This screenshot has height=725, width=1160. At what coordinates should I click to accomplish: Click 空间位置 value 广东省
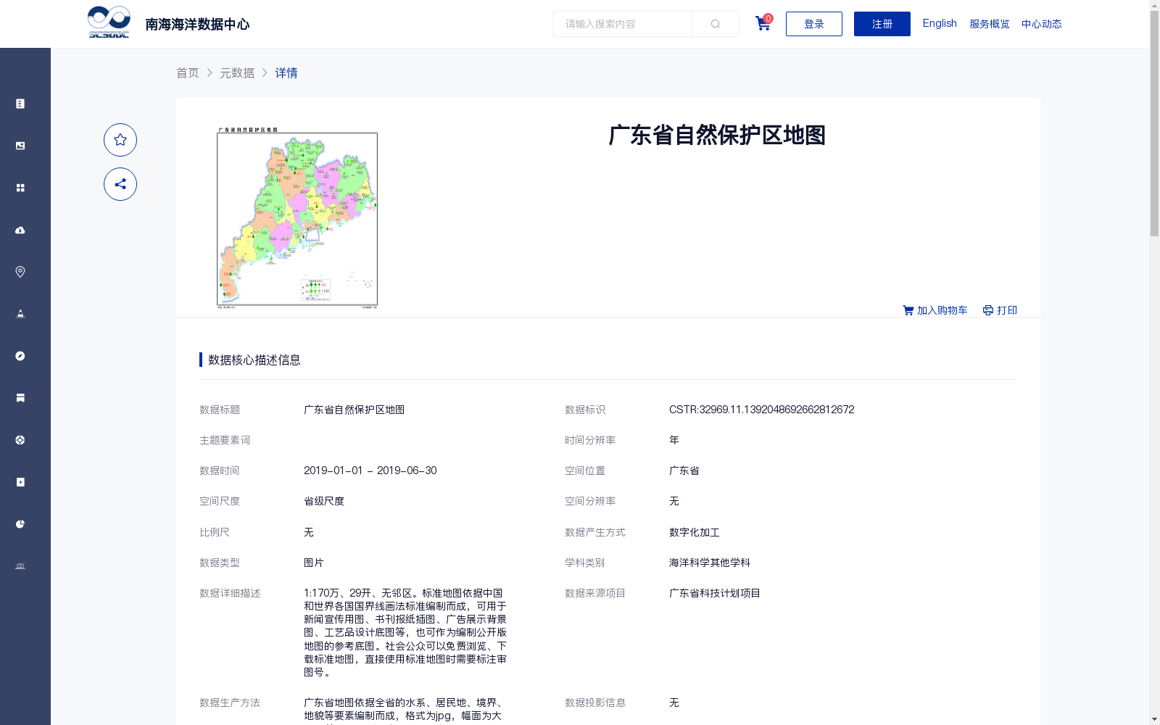point(684,471)
